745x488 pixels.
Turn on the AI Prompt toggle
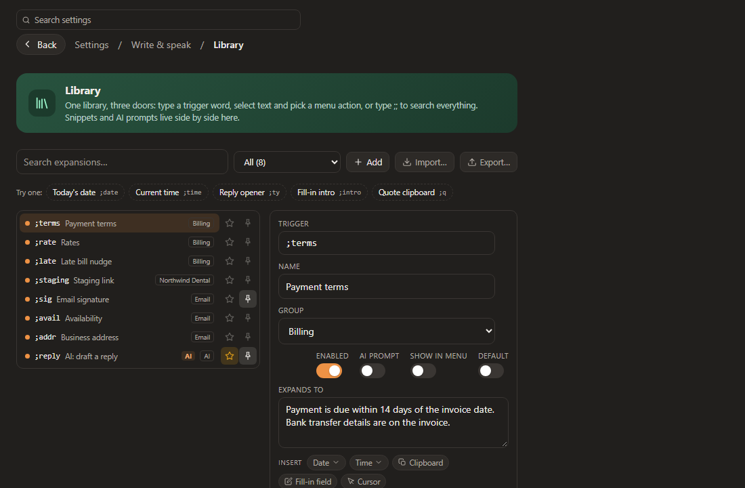[x=372, y=371]
